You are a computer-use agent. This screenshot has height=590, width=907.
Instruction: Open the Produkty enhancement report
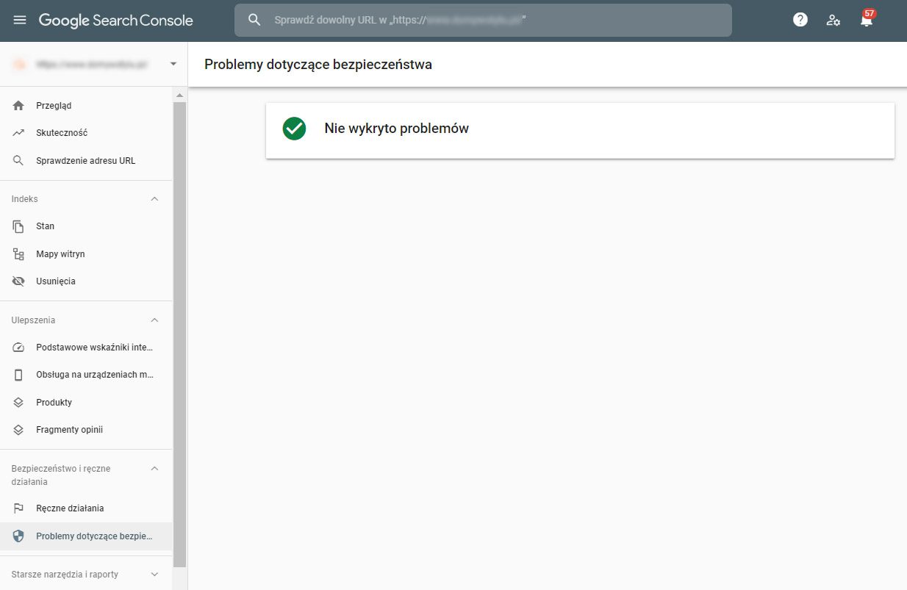[86, 403]
